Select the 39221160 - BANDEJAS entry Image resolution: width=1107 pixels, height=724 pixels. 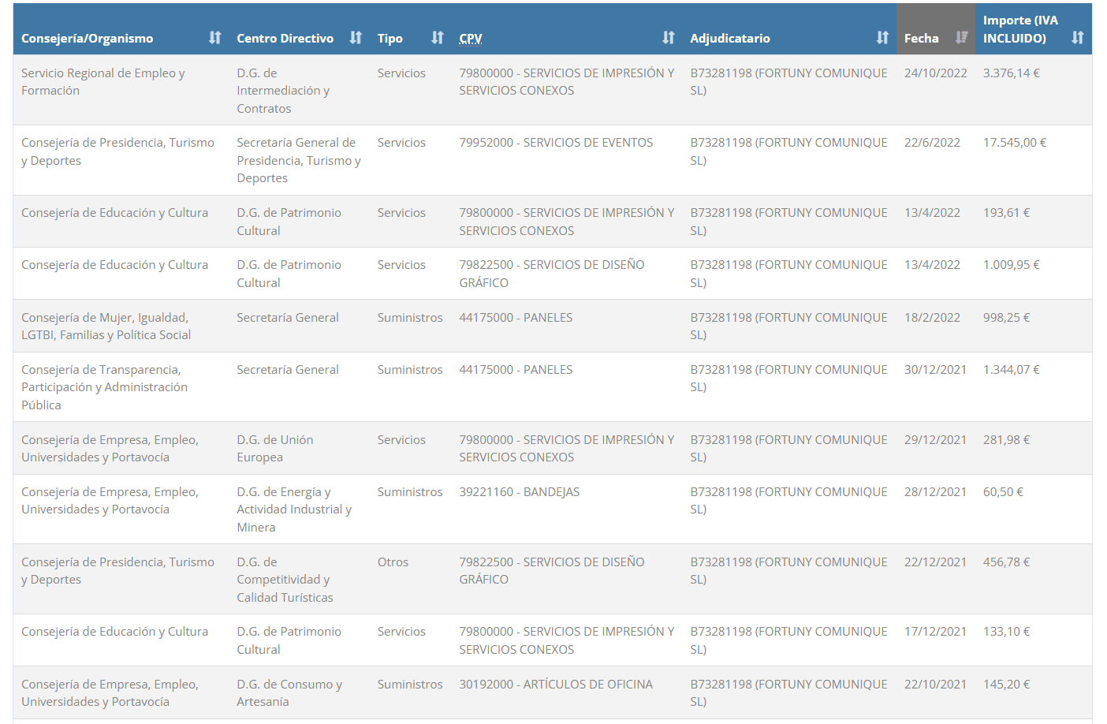(519, 492)
